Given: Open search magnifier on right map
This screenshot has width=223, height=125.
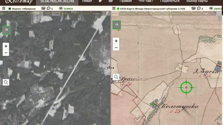Looking at the screenshot, I should point(116,77).
